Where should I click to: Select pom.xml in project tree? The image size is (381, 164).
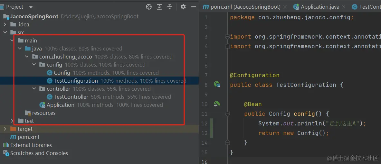[28, 137]
